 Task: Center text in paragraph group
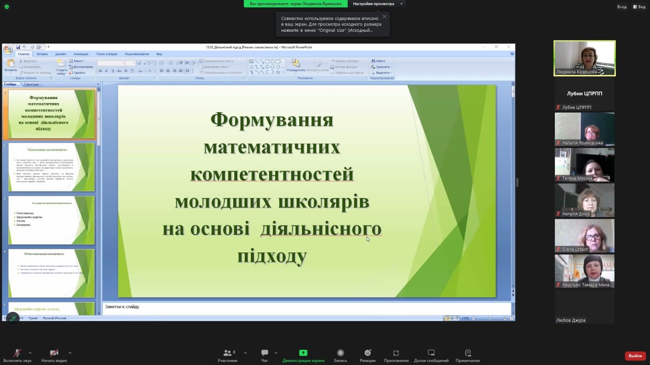168,71
